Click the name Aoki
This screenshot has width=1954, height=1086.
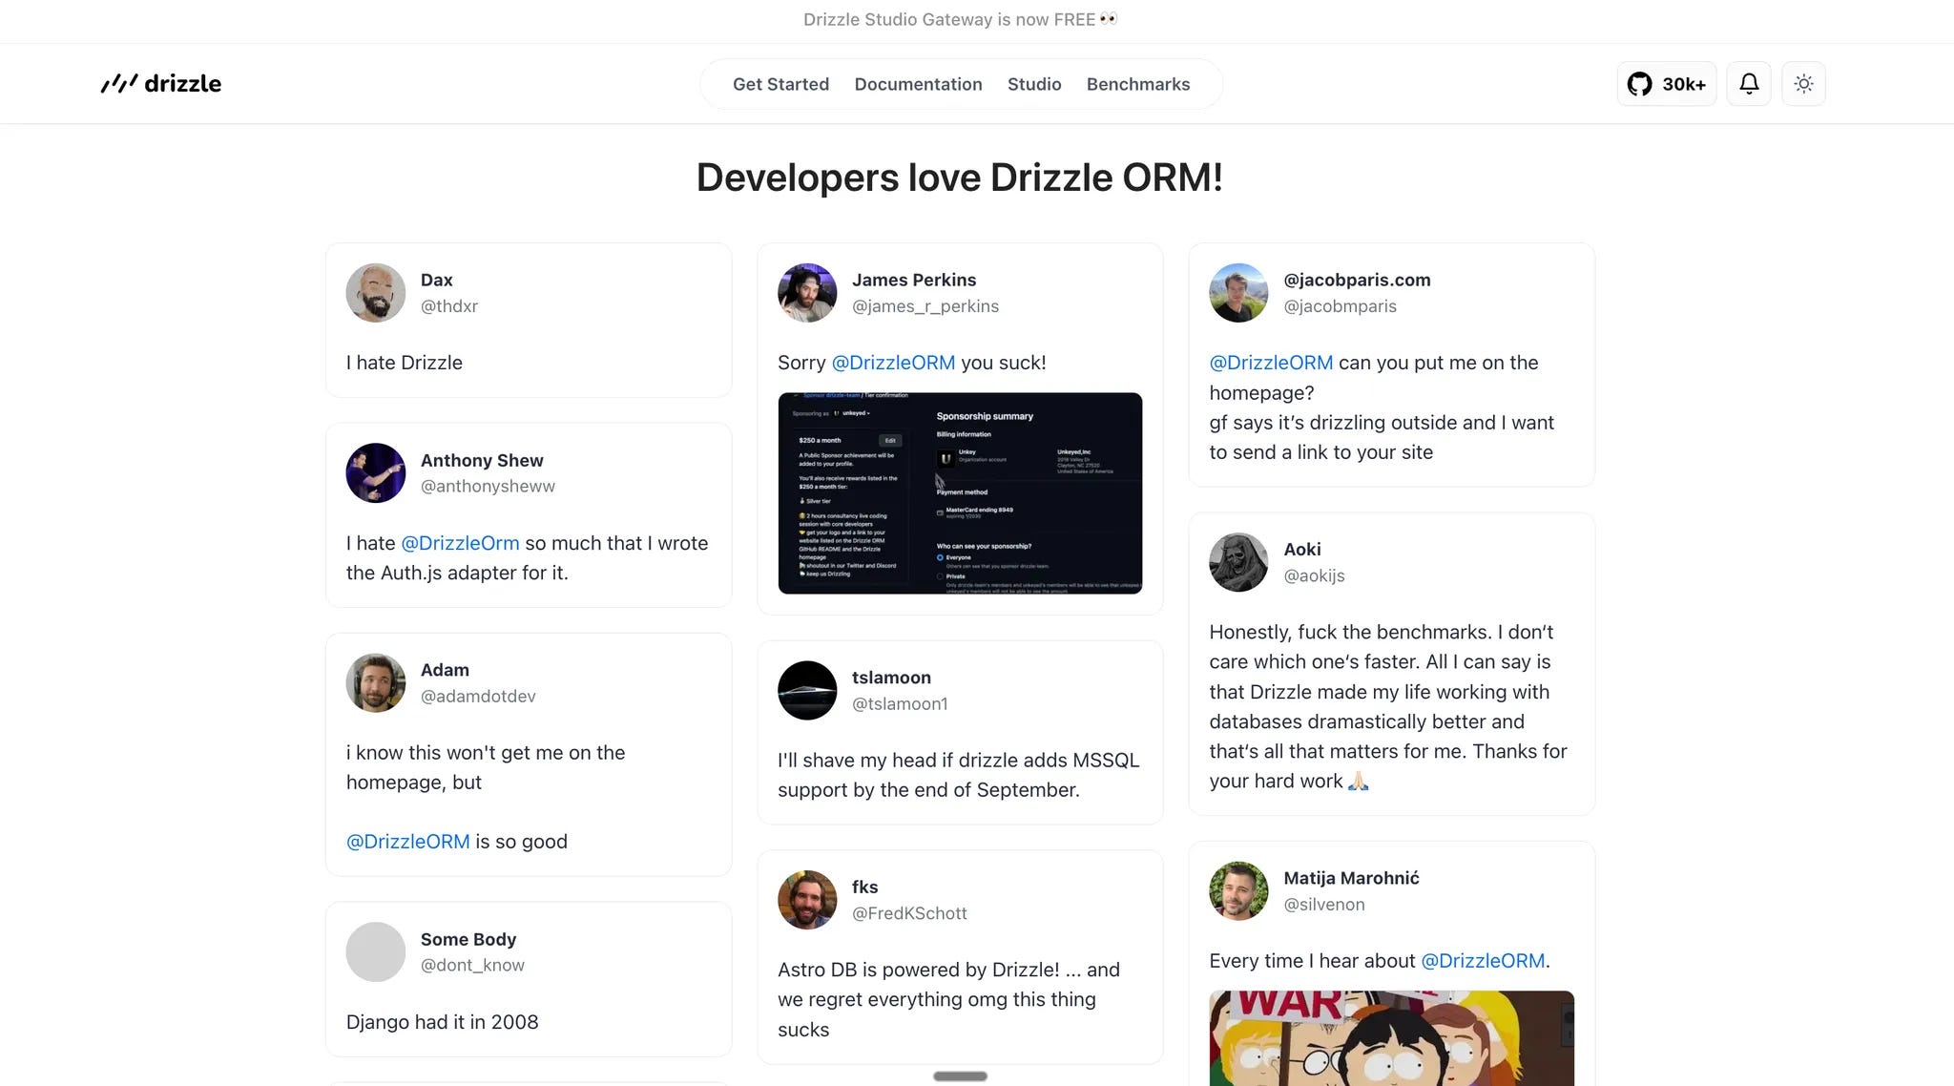click(1301, 549)
